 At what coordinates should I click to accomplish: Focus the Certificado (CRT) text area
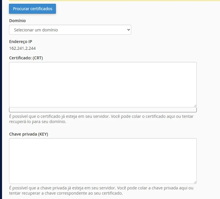(x=103, y=84)
